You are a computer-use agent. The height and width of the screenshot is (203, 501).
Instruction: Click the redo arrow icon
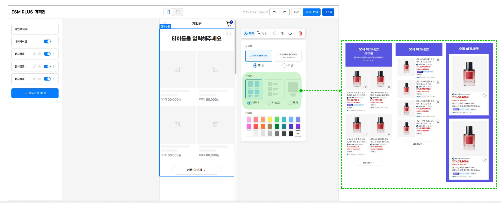click(x=285, y=12)
